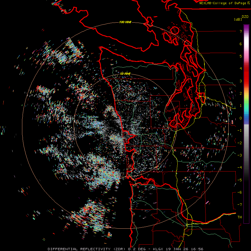Click the -3 value on color scale

point(240,155)
